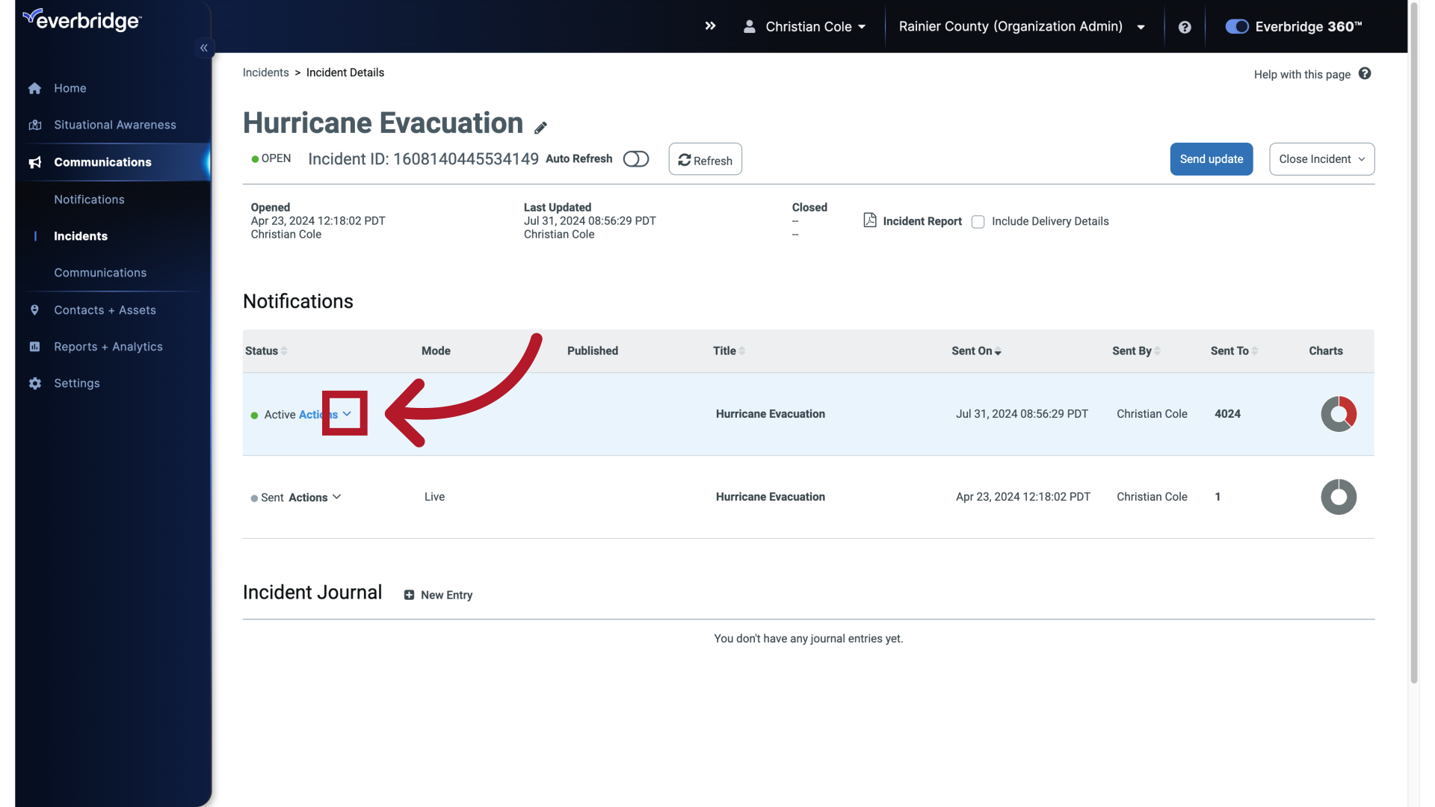Click the Refresh button
Screen dimensions: 1435x807
pos(705,159)
